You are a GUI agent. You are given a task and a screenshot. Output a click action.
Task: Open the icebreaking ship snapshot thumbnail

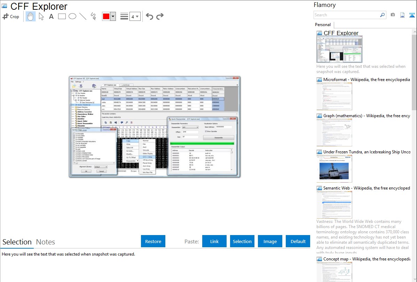click(x=334, y=169)
